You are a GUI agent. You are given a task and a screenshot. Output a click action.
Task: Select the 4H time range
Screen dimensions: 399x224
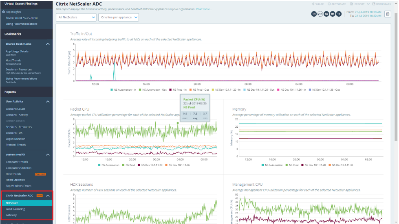[314, 14]
